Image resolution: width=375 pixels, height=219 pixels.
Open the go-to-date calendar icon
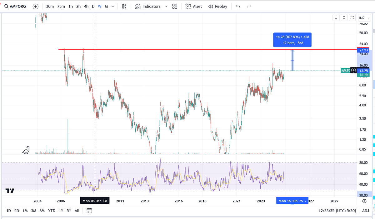(89, 211)
